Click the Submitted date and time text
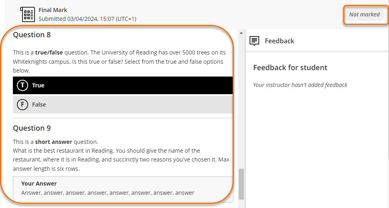The image size is (389, 208). point(88,18)
